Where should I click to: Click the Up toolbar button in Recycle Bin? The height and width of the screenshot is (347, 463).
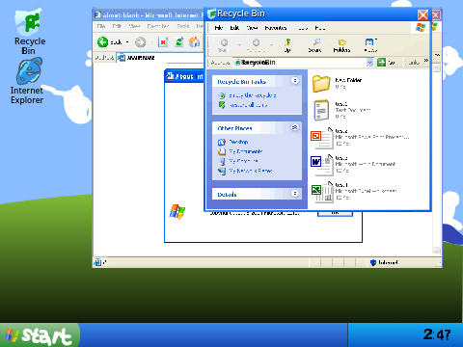click(287, 45)
